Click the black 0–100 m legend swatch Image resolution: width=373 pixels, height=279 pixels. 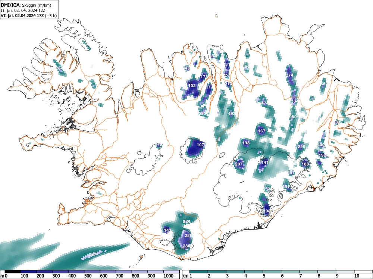(13, 272)
